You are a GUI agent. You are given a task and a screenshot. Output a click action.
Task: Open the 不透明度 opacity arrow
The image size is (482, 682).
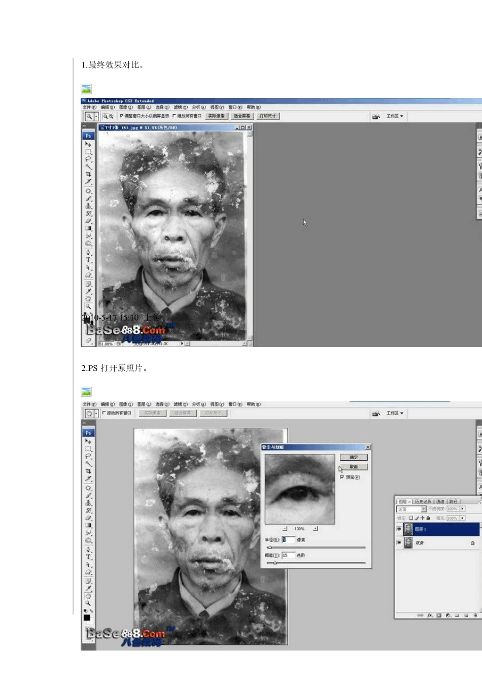click(462, 508)
